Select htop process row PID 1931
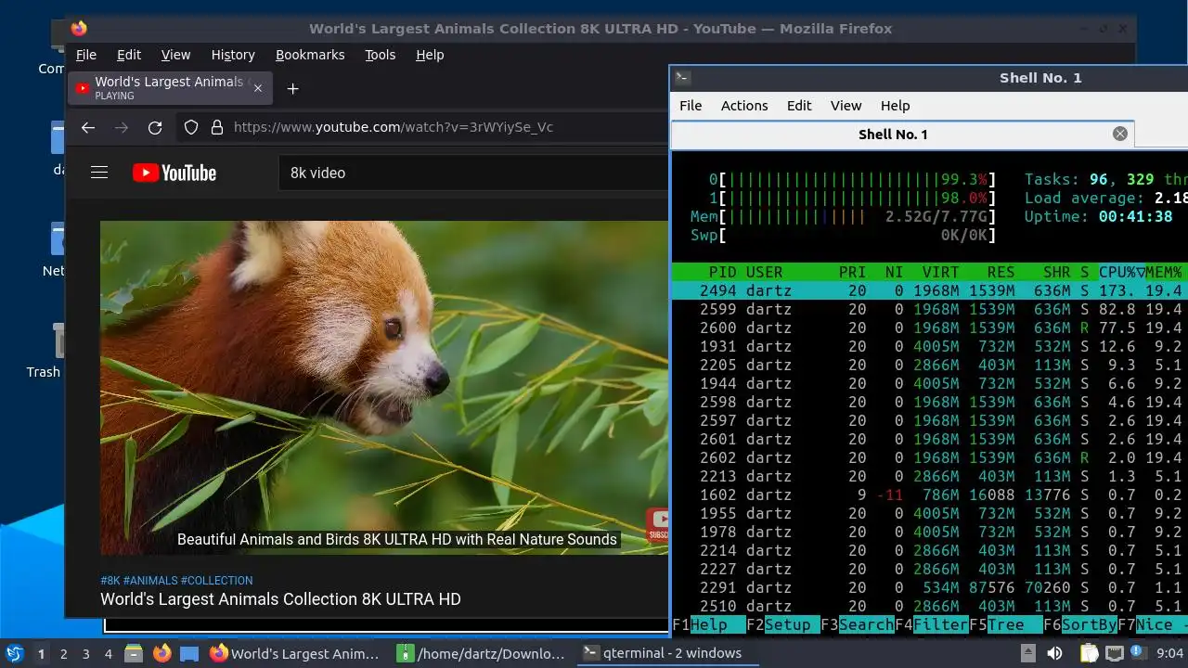The width and height of the screenshot is (1188, 668). coord(929,346)
